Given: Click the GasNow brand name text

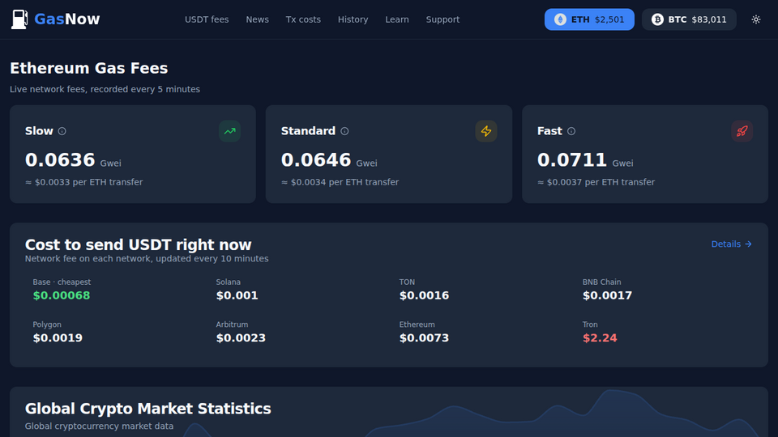Looking at the screenshot, I should [x=67, y=19].
